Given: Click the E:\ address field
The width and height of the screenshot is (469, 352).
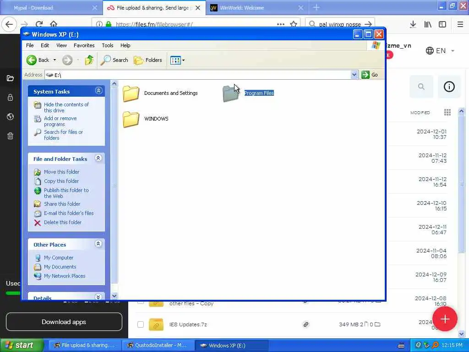Looking at the screenshot, I should pos(198,75).
